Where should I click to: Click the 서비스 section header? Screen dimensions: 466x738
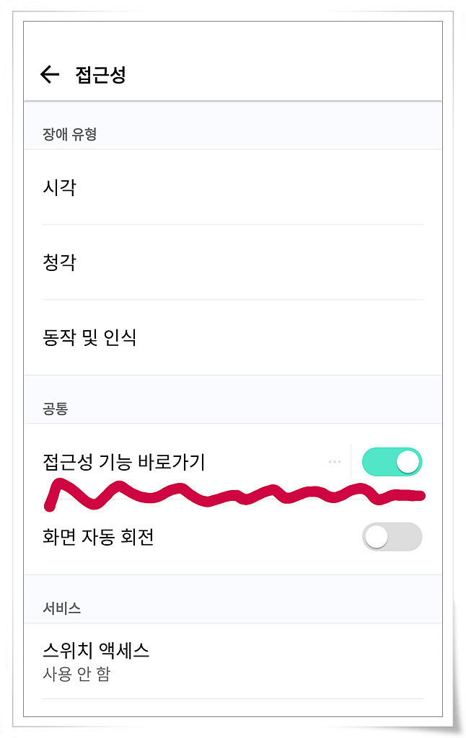point(62,608)
